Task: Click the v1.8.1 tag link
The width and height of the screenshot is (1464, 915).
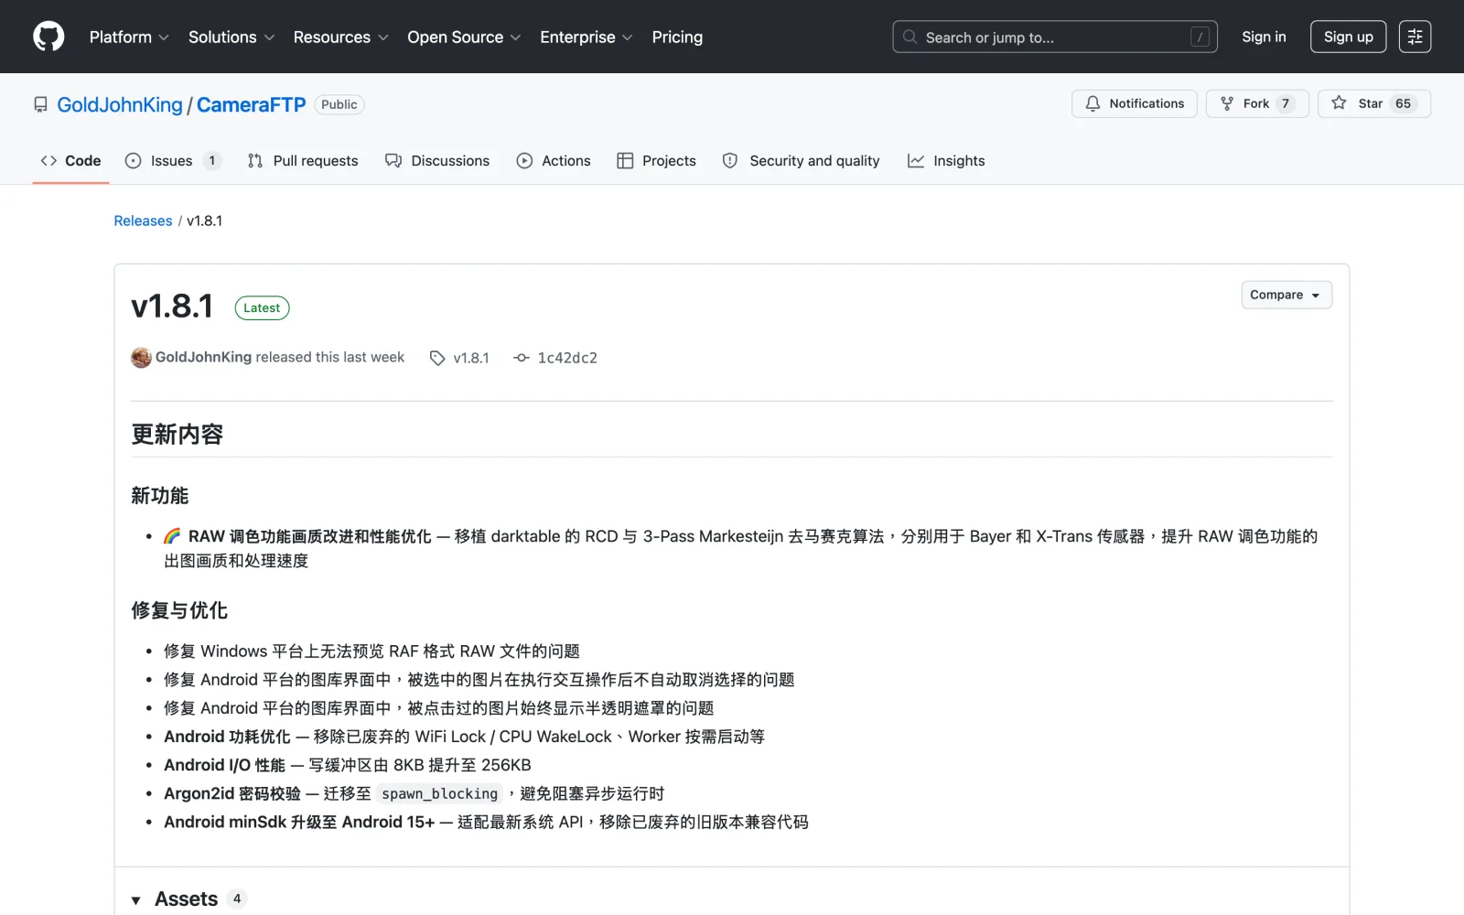Action: (471, 358)
